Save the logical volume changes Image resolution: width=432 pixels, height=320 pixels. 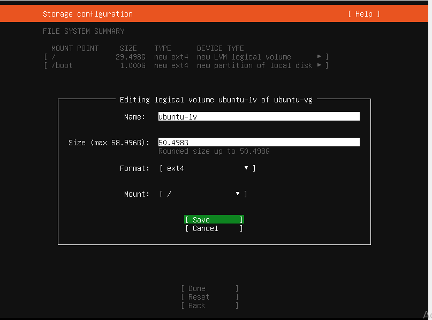coord(214,220)
